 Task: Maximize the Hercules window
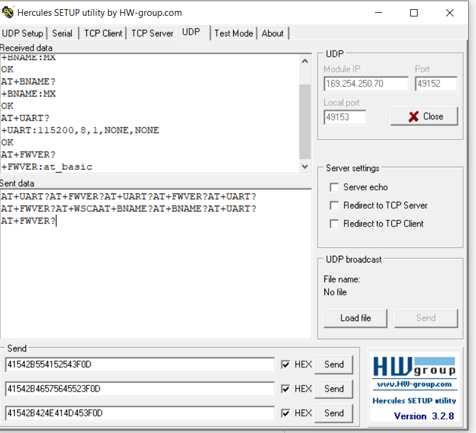click(414, 13)
